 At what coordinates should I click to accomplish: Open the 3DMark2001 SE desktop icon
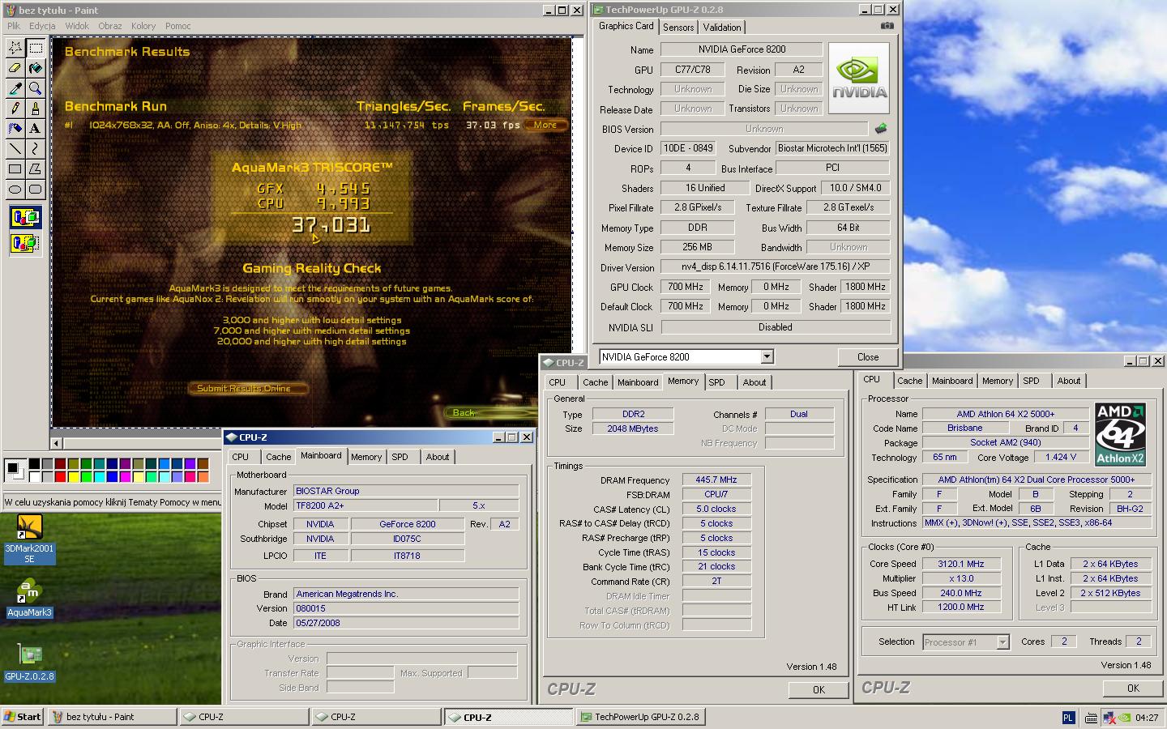(29, 539)
